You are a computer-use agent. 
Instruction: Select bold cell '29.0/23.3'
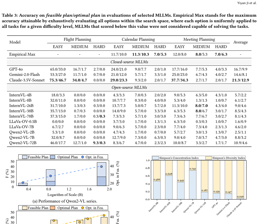[x=119, y=80]
